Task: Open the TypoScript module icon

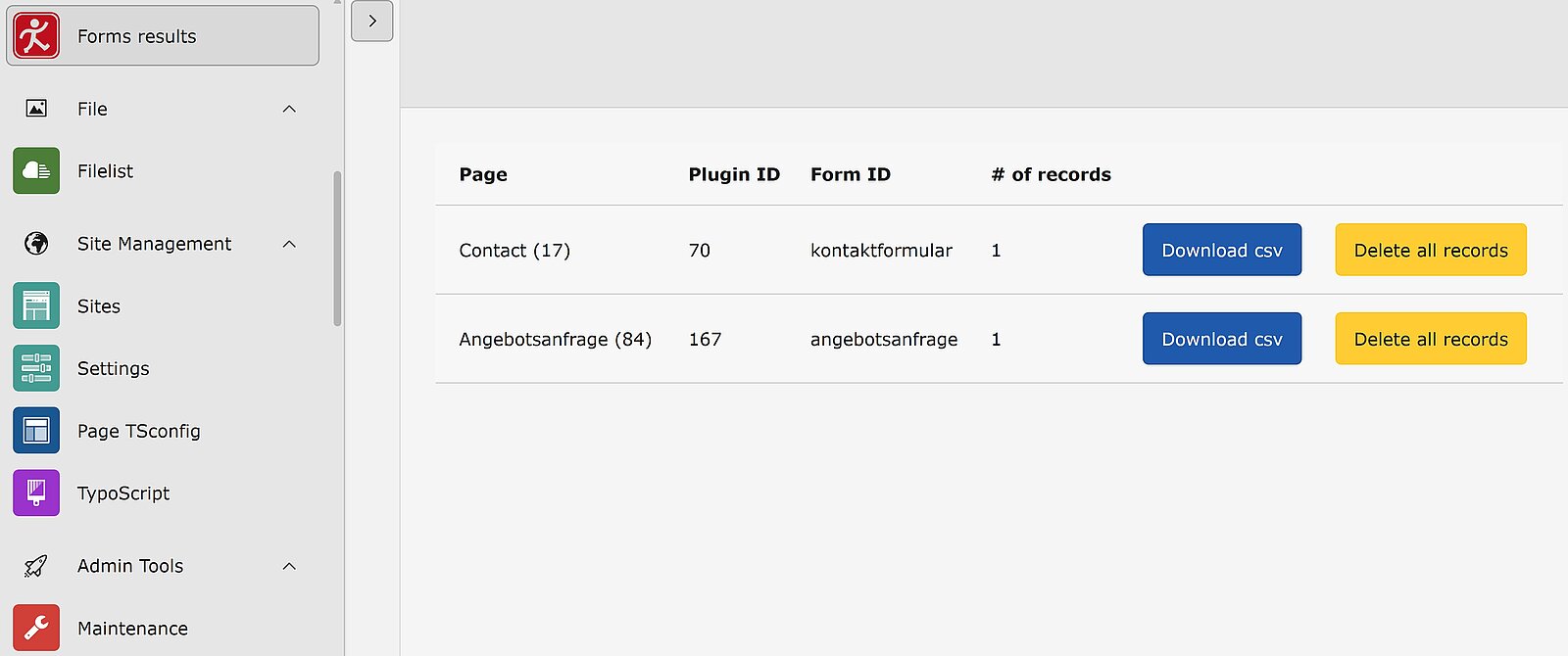Action: point(36,493)
